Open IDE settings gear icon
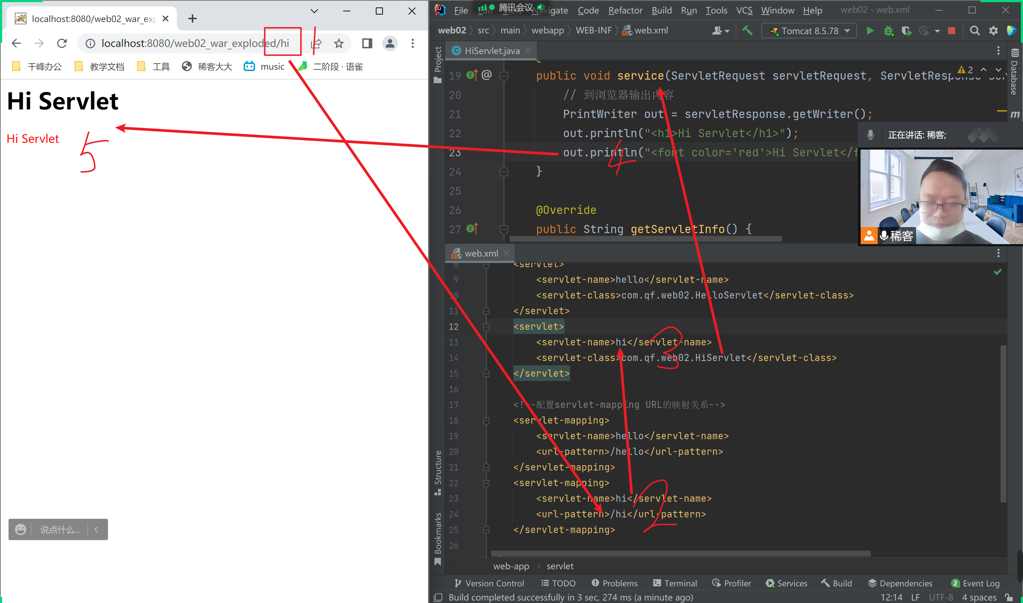 pyautogui.click(x=993, y=31)
